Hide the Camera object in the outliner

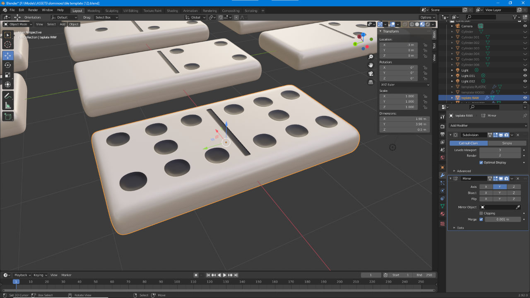pyautogui.click(x=525, y=26)
